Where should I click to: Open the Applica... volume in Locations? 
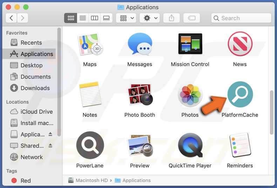[27, 134]
